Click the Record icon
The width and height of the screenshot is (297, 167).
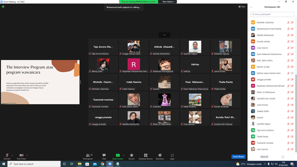coord(131,155)
